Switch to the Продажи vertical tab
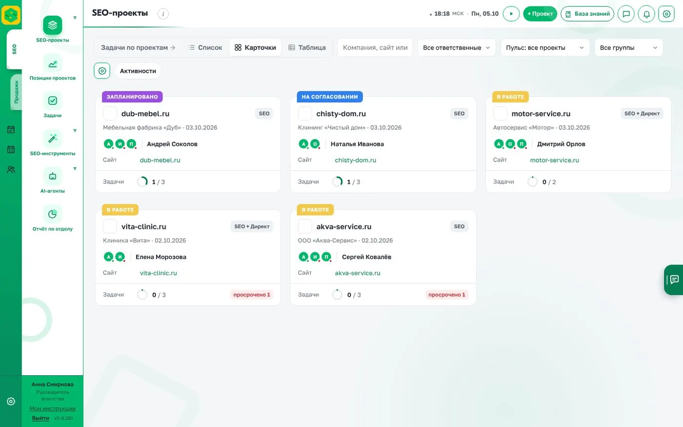The height and width of the screenshot is (427, 683). [x=16, y=92]
